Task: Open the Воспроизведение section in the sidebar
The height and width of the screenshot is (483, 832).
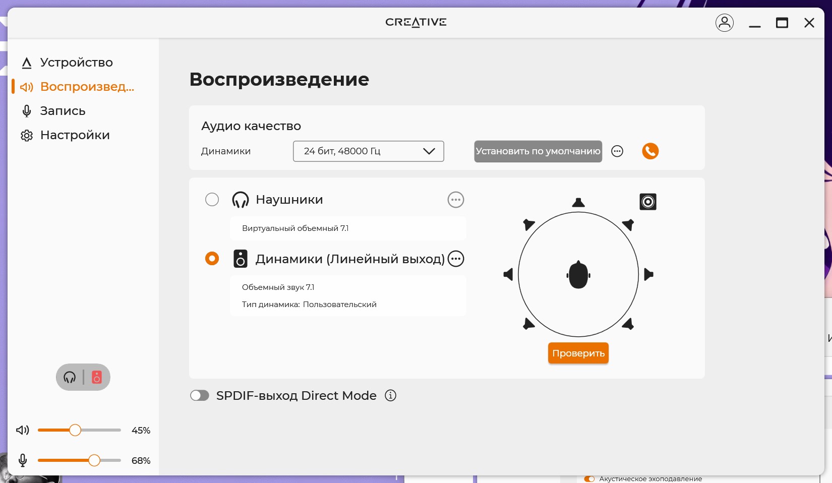Action: tap(77, 87)
